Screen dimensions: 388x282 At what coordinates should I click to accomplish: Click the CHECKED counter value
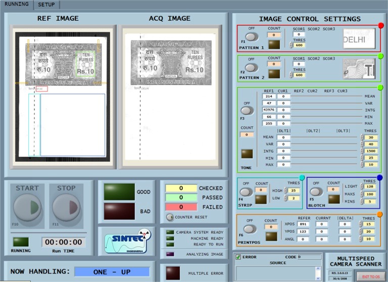tap(181, 188)
